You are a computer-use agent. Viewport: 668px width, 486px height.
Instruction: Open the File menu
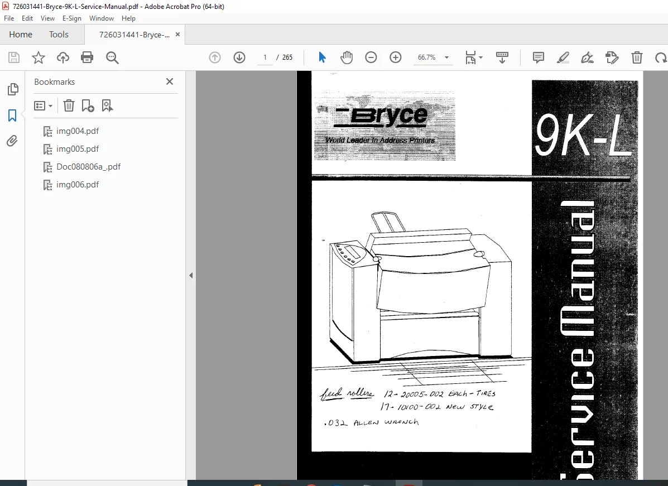(x=9, y=18)
